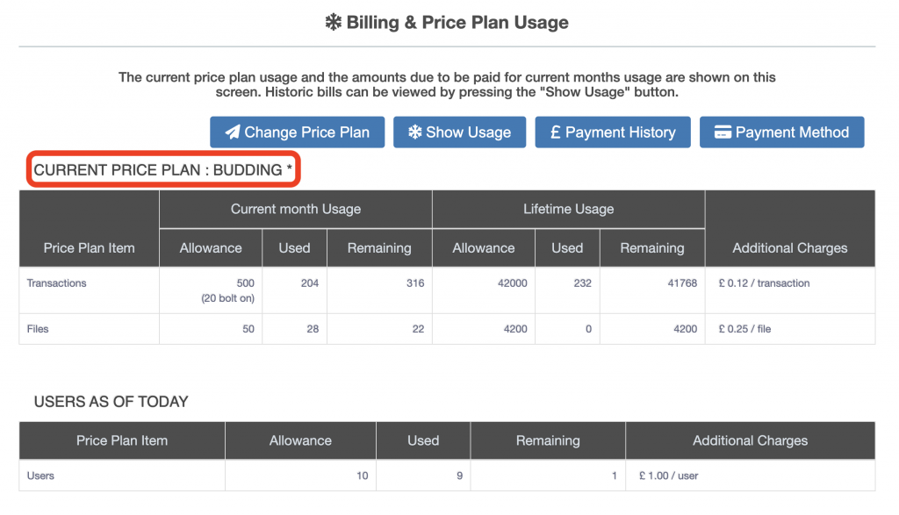Click the Current Price Plan: Budding label
The image size is (899, 515).
(x=163, y=170)
